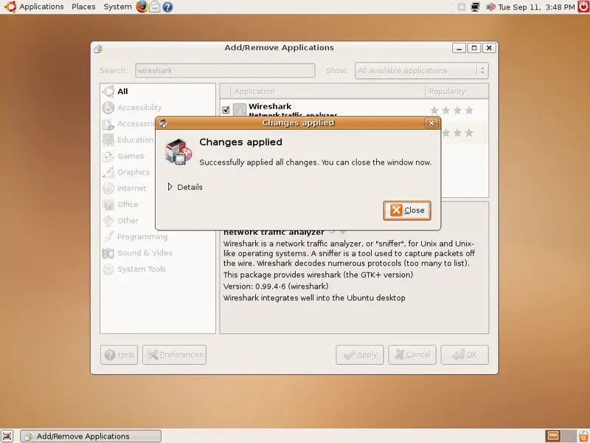Screen dimensions: 590x443
Task: Close the Changes applied dialog via title X
Action: pyautogui.click(x=431, y=123)
